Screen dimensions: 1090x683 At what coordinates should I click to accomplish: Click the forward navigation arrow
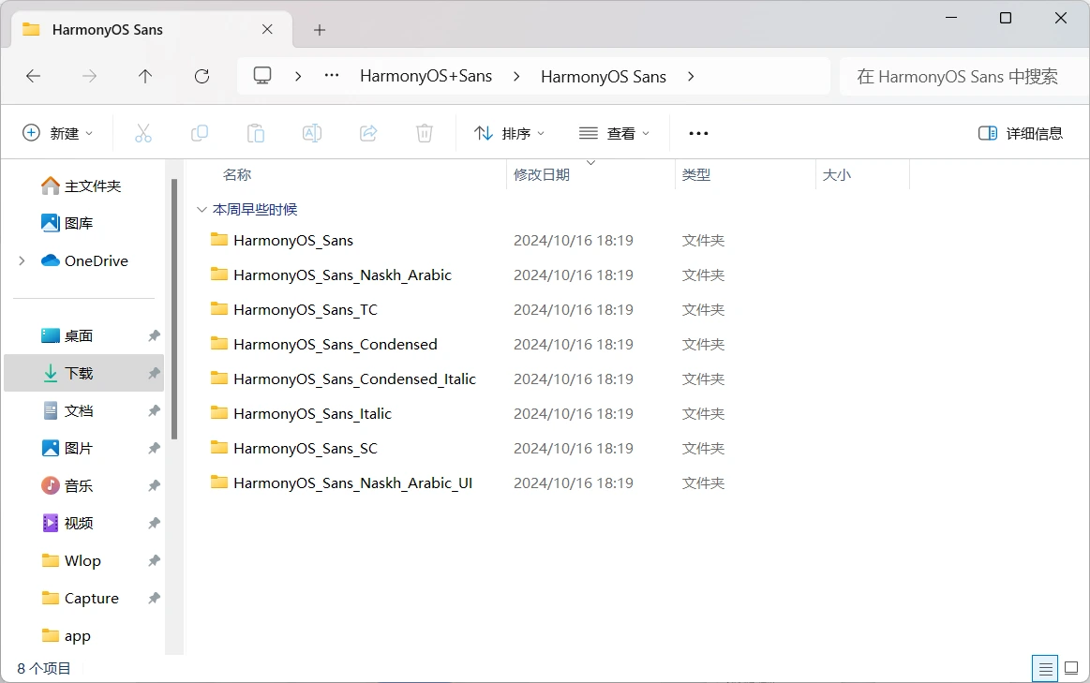pos(89,77)
